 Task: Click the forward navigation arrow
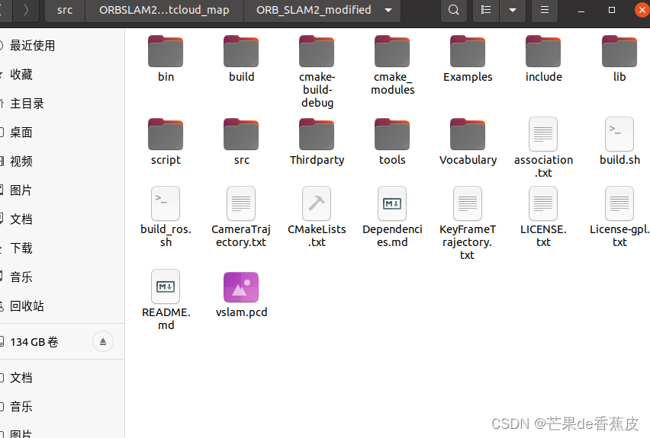point(26,10)
